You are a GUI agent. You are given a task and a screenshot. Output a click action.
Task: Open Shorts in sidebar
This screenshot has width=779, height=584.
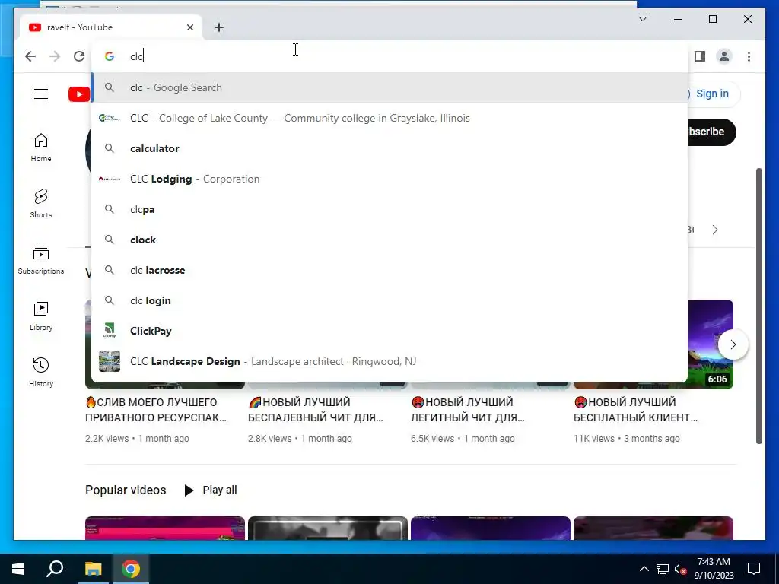pyautogui.click(x=41, y=204)
